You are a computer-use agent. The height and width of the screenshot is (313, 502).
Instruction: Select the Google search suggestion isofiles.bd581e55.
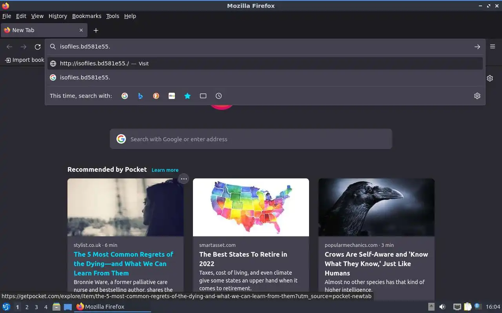tap(265, 77)
